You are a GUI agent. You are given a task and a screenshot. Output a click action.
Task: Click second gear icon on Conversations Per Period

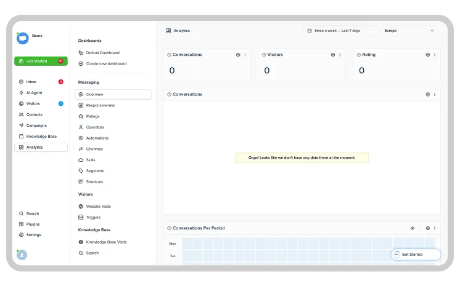[x=428, y=228]
